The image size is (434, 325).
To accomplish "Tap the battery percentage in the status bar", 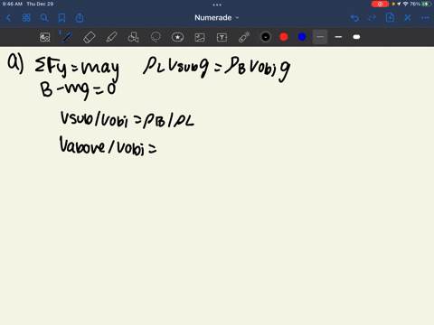I will point(415,4).
